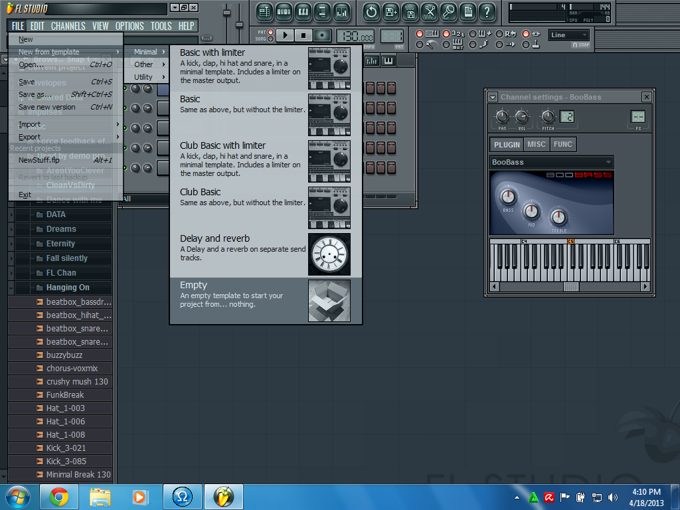
Task: Click the Club Basic template thumbnail
Action: coord(329,208)
